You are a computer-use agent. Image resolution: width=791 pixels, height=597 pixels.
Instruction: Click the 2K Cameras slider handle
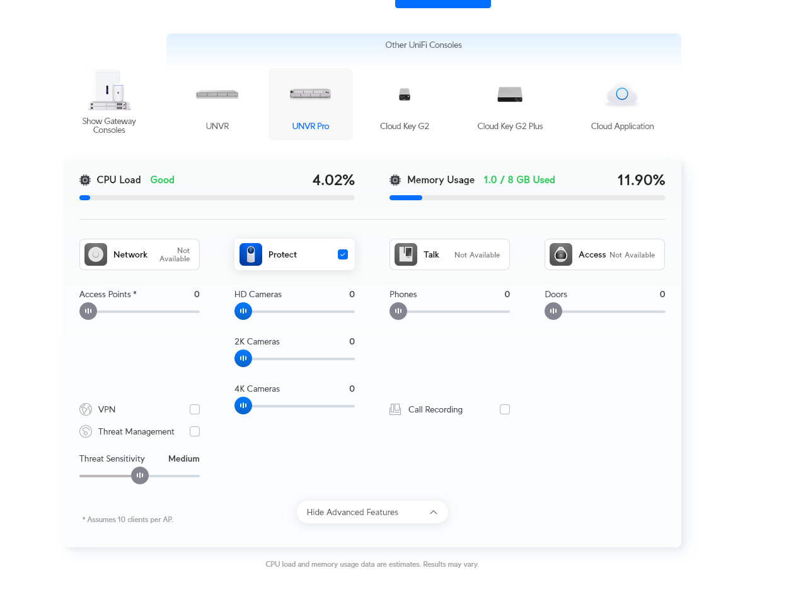[243, 358]
